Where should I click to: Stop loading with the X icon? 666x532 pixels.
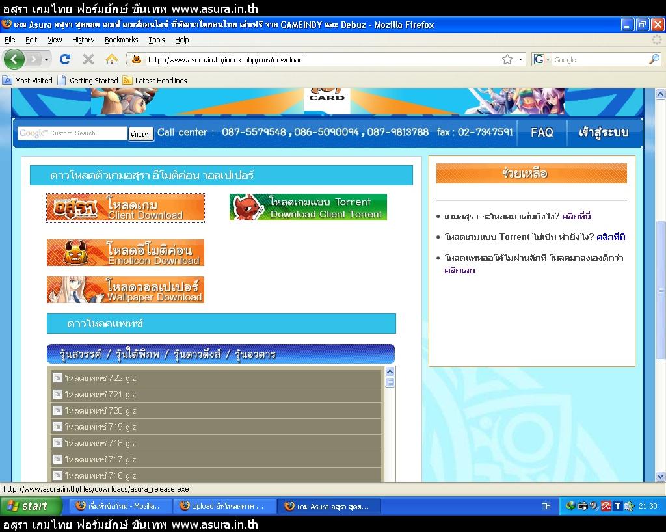(88, 59)
